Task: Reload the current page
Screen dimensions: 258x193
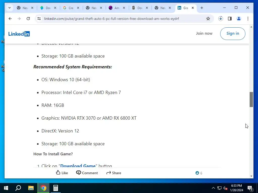Action: click(28, 19)
